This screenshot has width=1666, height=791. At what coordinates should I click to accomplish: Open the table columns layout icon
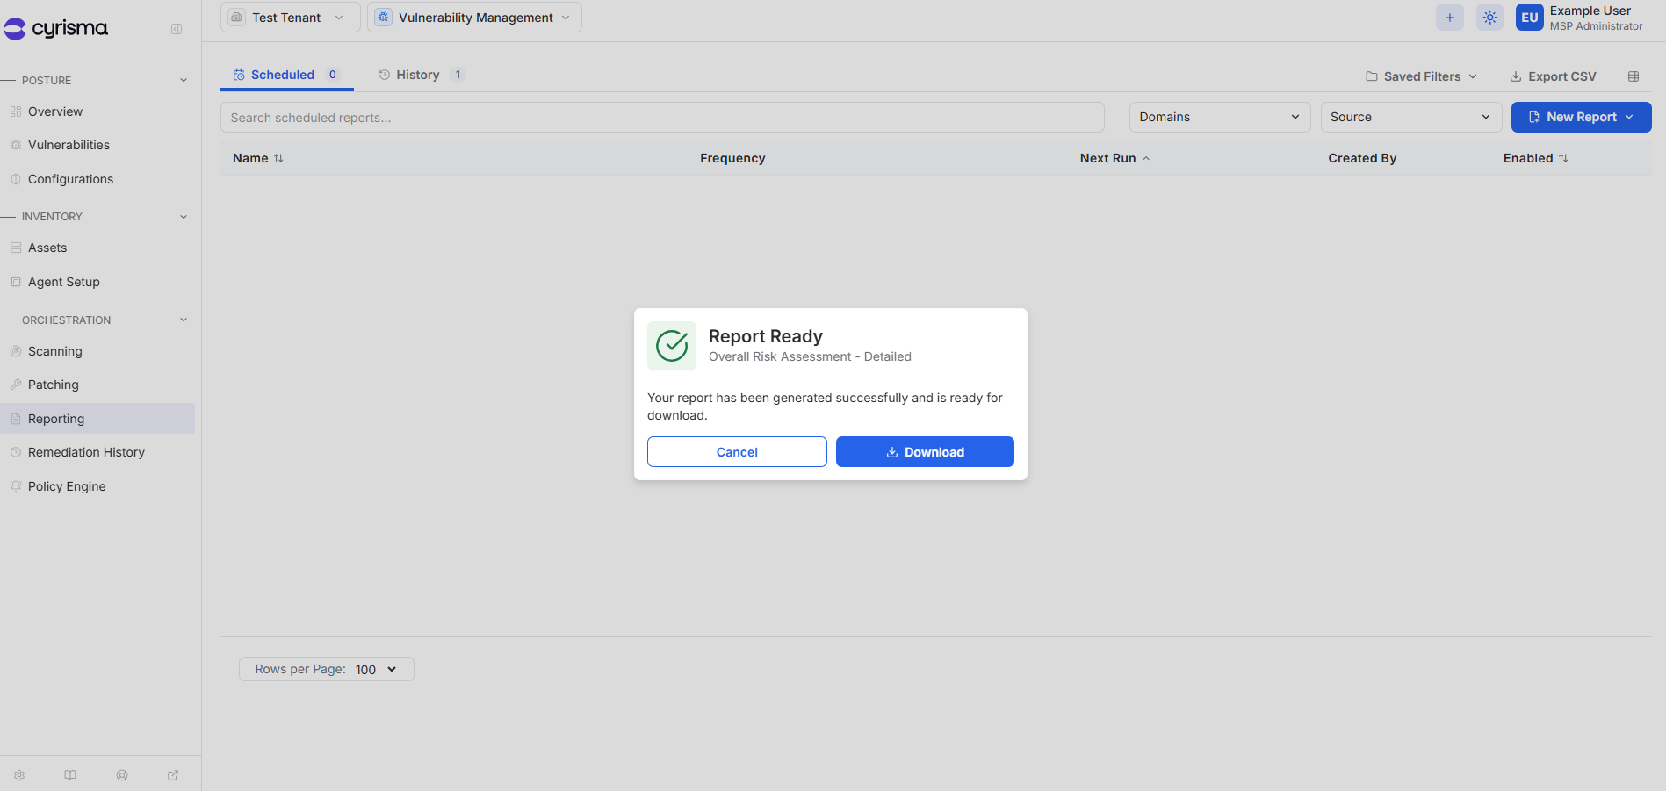[x=1634, y=76]
